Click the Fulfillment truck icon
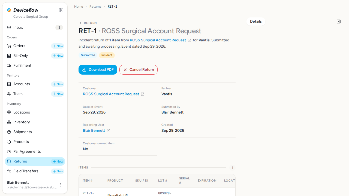This screenshot has width=349, height=196. point(9,66)
